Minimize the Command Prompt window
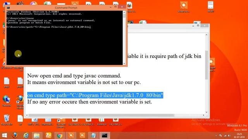Screen dimensions: 248x139 click(x=110, y=7)
